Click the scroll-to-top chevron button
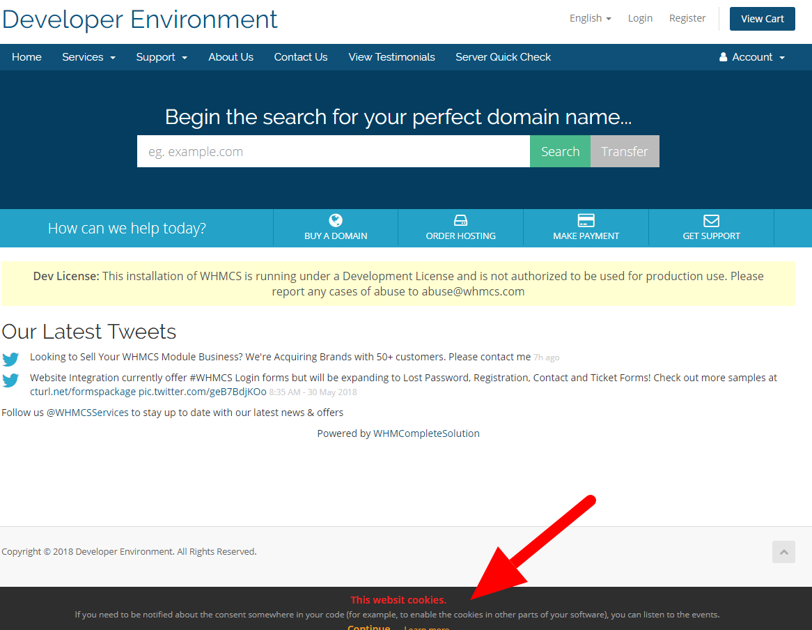Screen dimensions: 812x630 coord(783,552)
